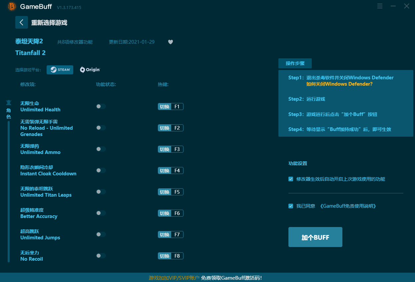Open 《GameBuff免责使用说明》 disclaimer link
415x282 pixels.
[x=348, y=206]
